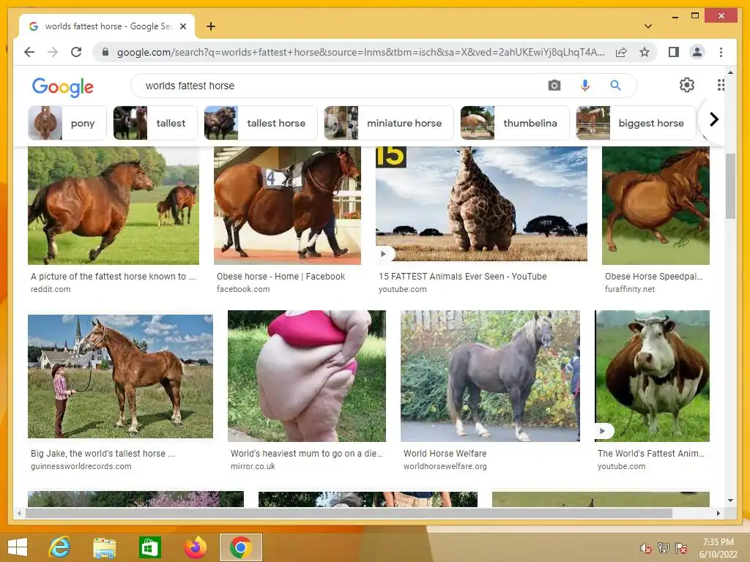The height and width of the screenshot is (562, 750).
Task: Launch Firefox from taskbar
Action: tap(195, 547)
